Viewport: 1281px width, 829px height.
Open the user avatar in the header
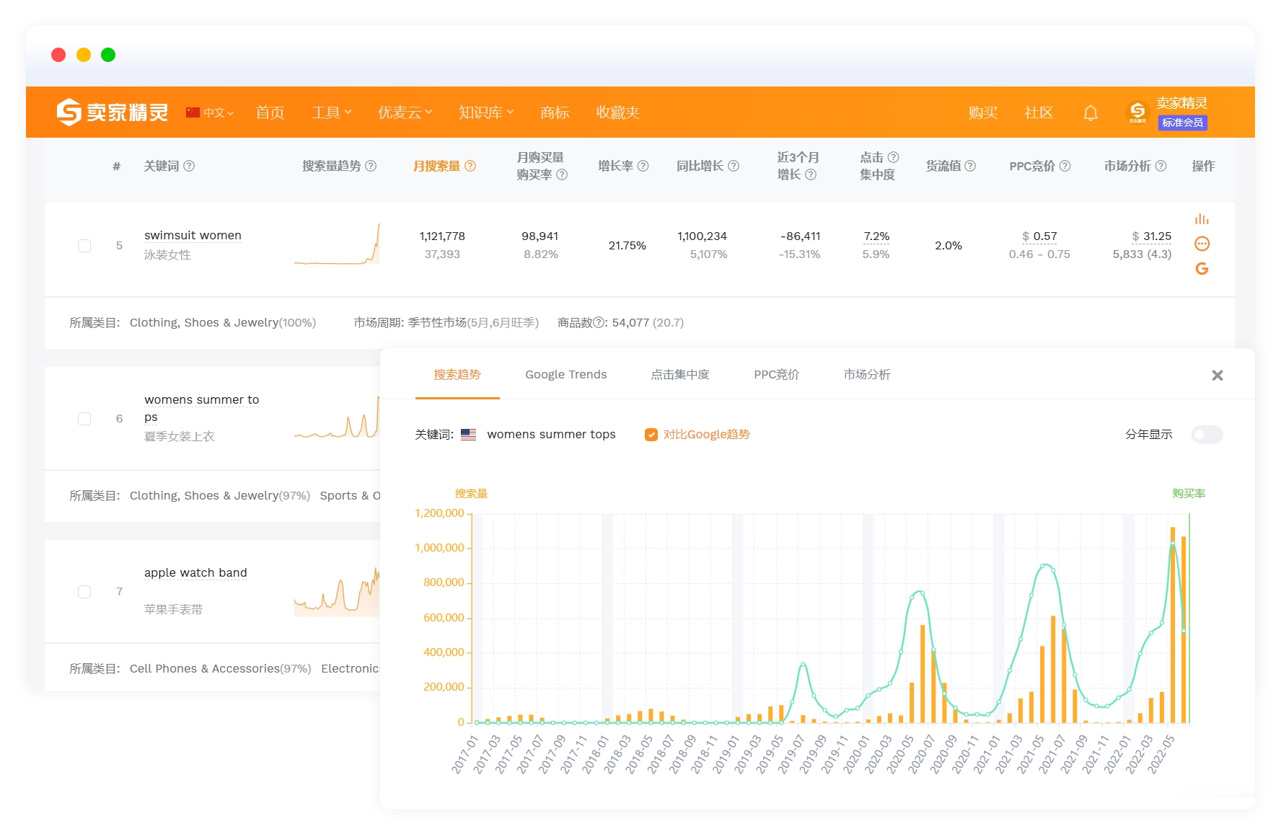pyautogui.click(x=1137, y=112)
